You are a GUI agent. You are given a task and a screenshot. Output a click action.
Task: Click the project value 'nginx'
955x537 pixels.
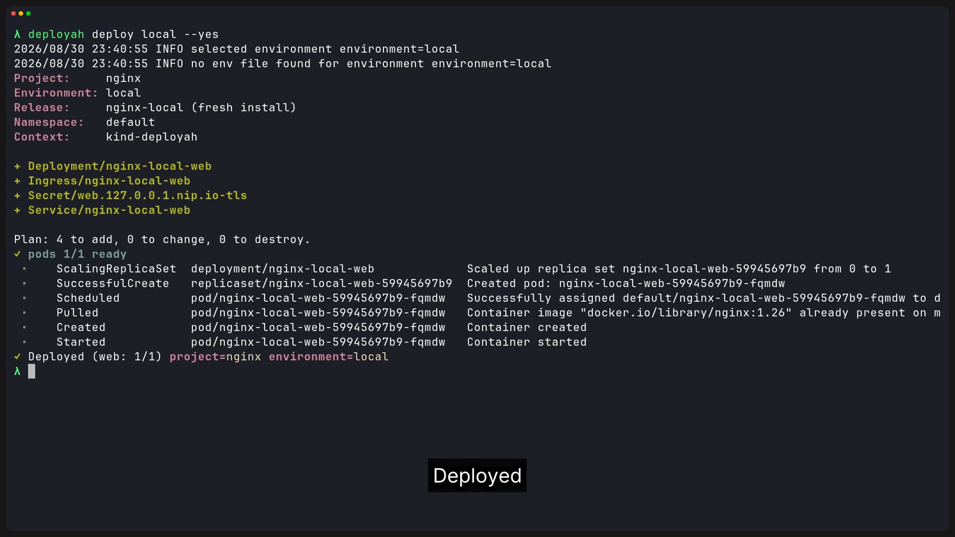[x=123, y=79]
